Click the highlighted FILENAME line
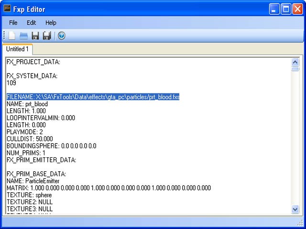This screenshot has width=306, height=229. pos(93,97)
